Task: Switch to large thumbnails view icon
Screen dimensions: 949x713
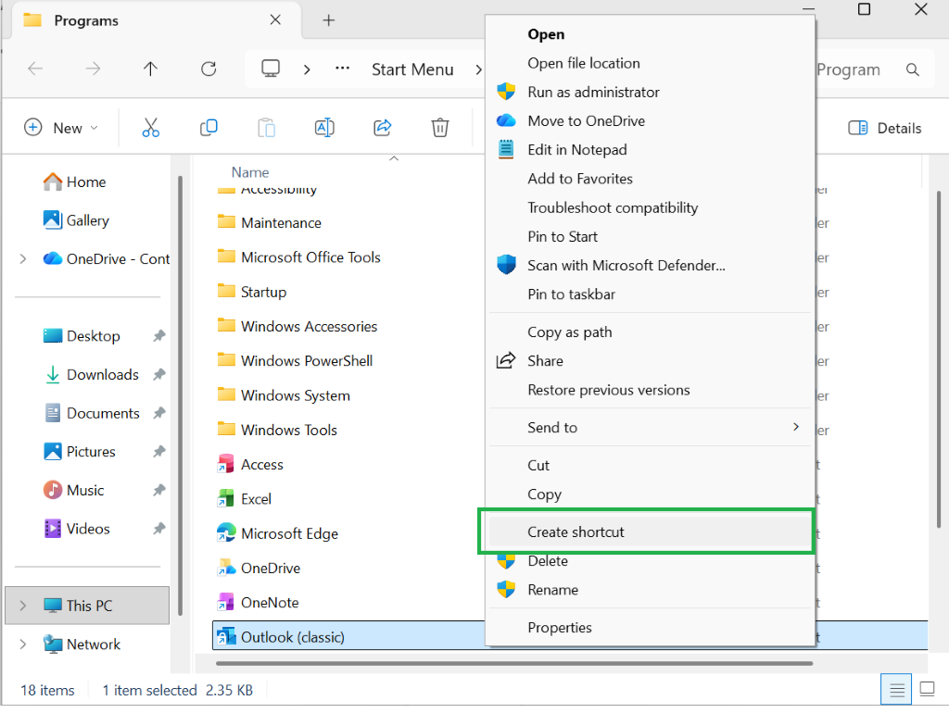Action: pyautogui.click(x=927, y=690)
